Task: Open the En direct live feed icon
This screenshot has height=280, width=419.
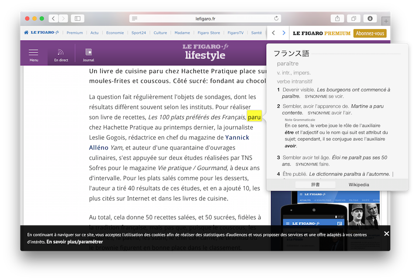Action: tap(61, 55)
